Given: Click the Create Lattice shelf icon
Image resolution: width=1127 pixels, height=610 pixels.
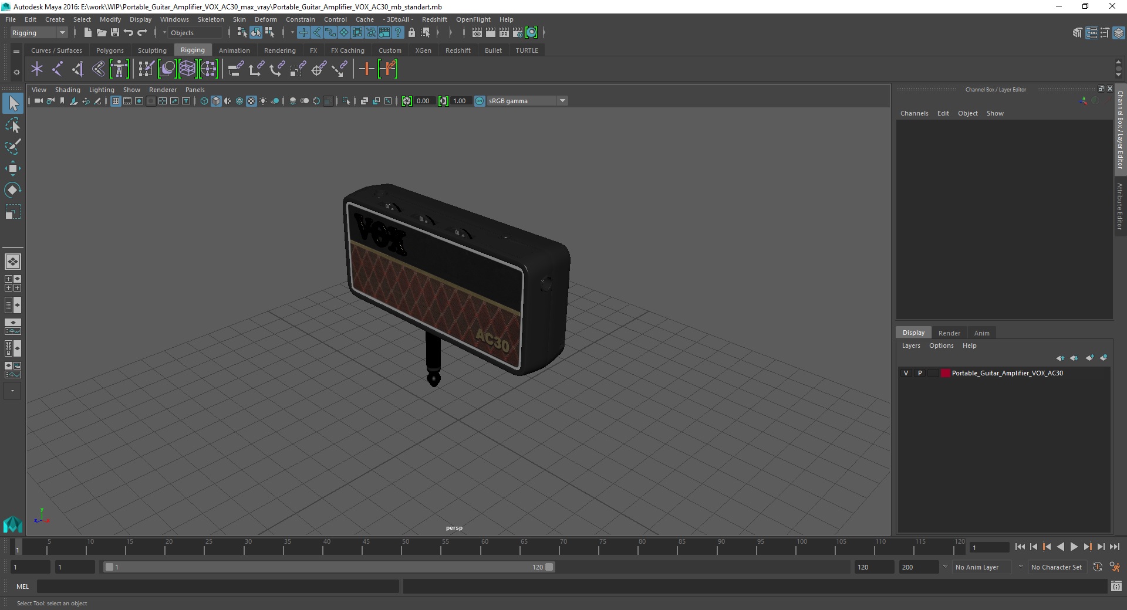Looking at the screenshot, I should click(187, 69).
